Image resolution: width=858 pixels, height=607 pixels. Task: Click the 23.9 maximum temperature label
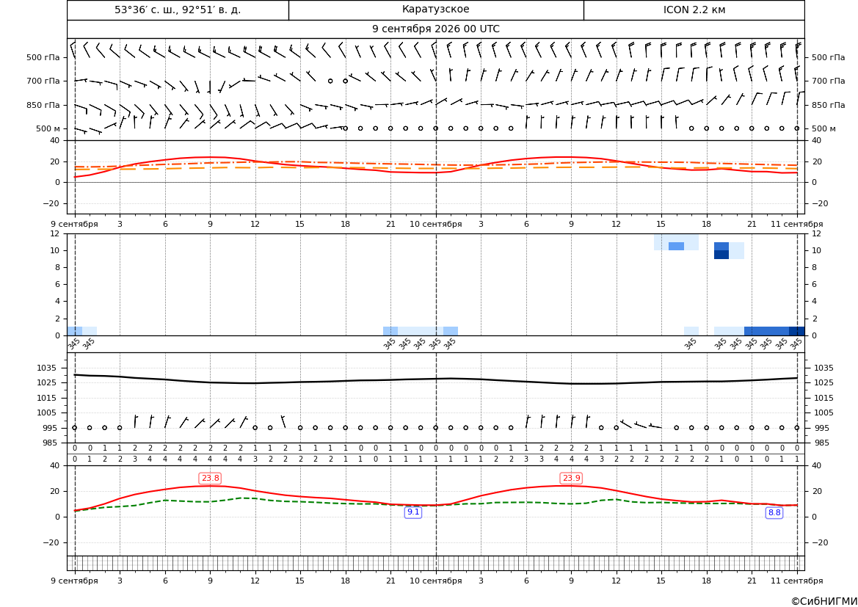[x=571, y=479]
